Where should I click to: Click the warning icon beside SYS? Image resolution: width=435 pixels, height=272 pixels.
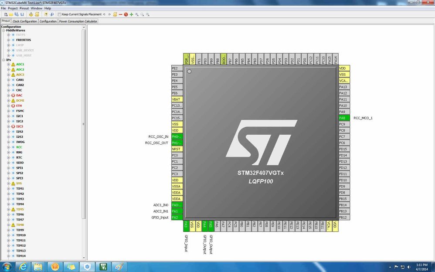coord(13,184)
